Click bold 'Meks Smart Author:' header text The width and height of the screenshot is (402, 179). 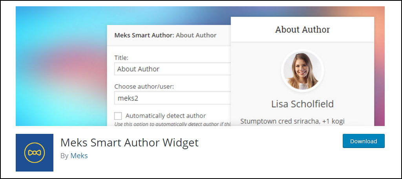point(144,35)
